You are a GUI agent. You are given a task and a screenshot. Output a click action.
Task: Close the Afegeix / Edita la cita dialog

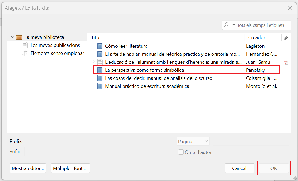(x=290, y=8)
